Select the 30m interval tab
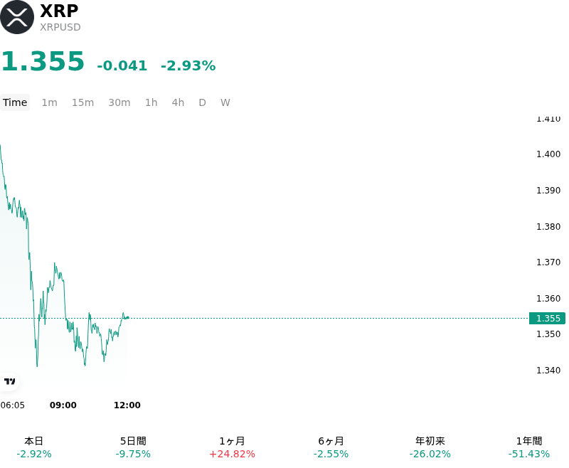This screenshot has width=569, height=468. pyautogui.click(x=119, y=102)
